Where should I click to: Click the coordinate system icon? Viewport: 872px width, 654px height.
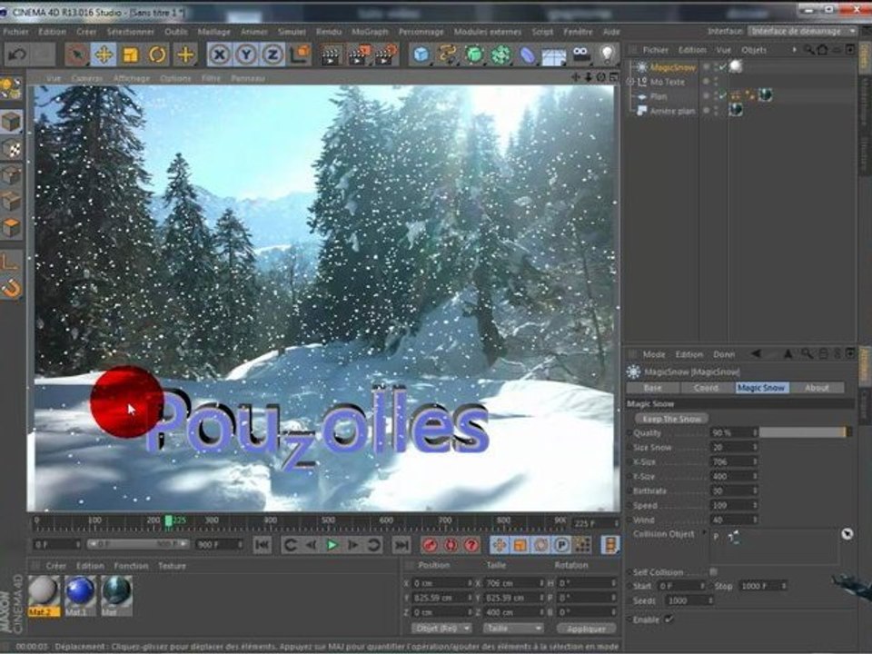click(x=300, y=54)
